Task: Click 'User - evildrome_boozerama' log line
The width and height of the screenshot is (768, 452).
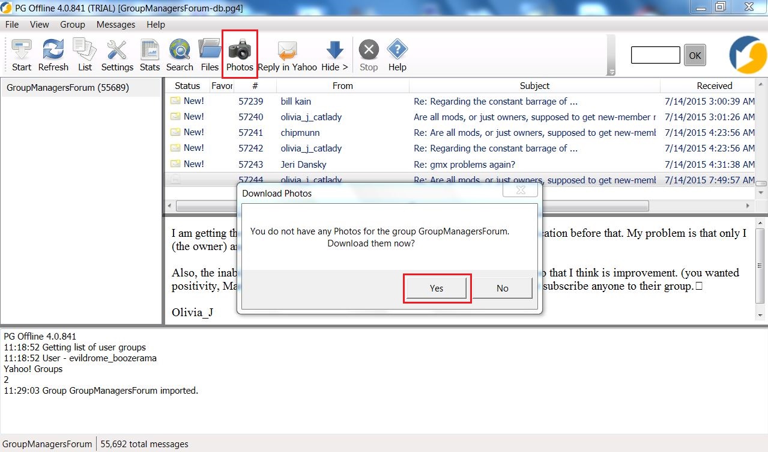Action: coord(80,358)
